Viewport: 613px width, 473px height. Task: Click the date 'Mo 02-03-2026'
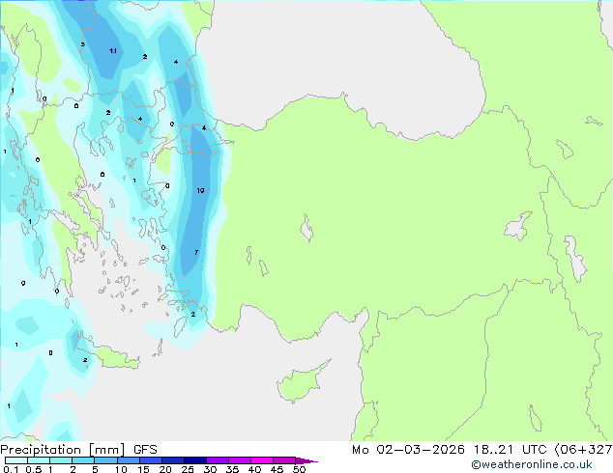pos(408,450)
